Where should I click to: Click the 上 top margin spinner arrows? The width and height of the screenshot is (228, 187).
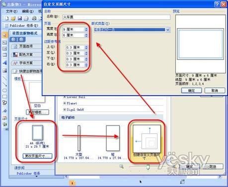(x=86, y=48)
